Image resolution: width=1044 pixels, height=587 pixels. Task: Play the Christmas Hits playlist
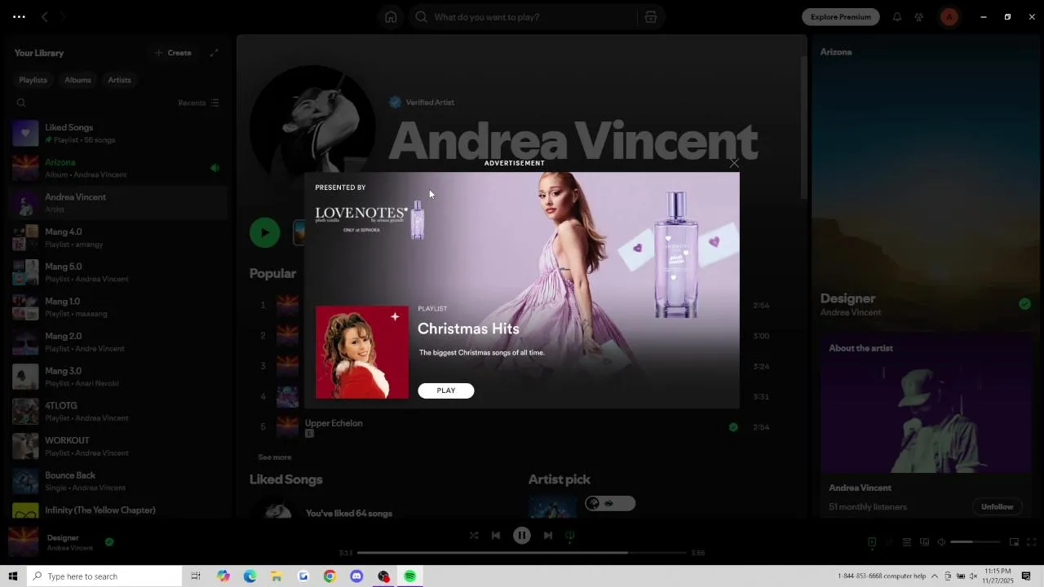446,391
